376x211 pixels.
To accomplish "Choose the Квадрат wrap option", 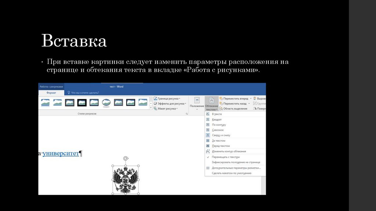I will point(235,119).
